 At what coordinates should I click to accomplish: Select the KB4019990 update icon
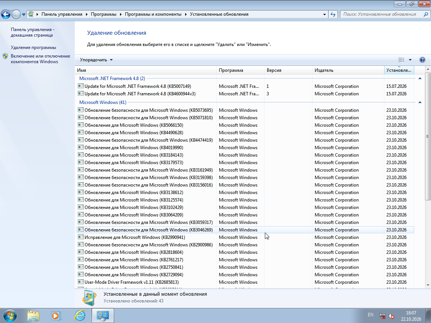click(80, 147)
